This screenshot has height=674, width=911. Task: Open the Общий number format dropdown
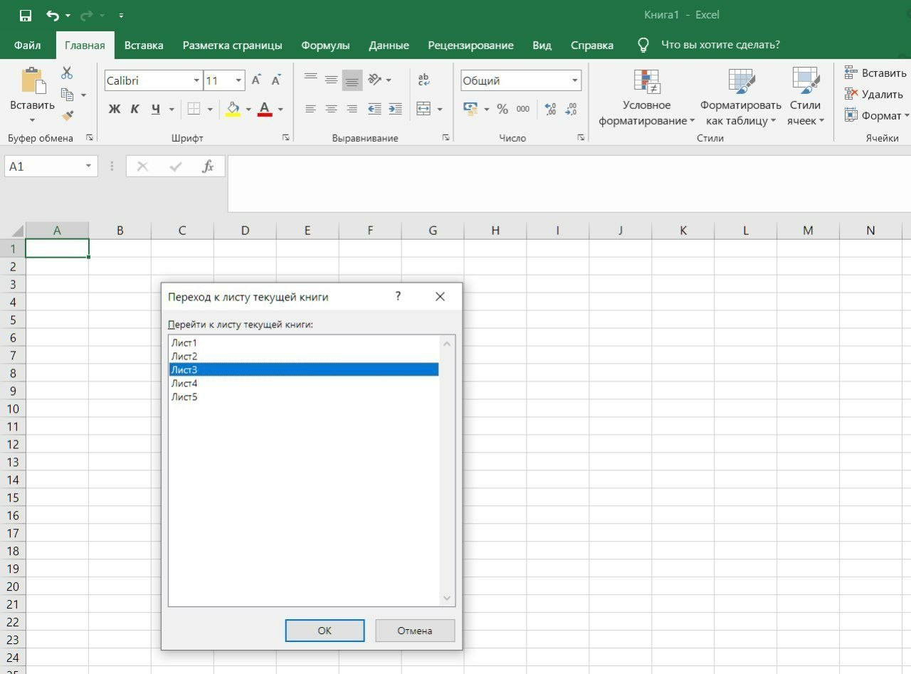[574, 80]
